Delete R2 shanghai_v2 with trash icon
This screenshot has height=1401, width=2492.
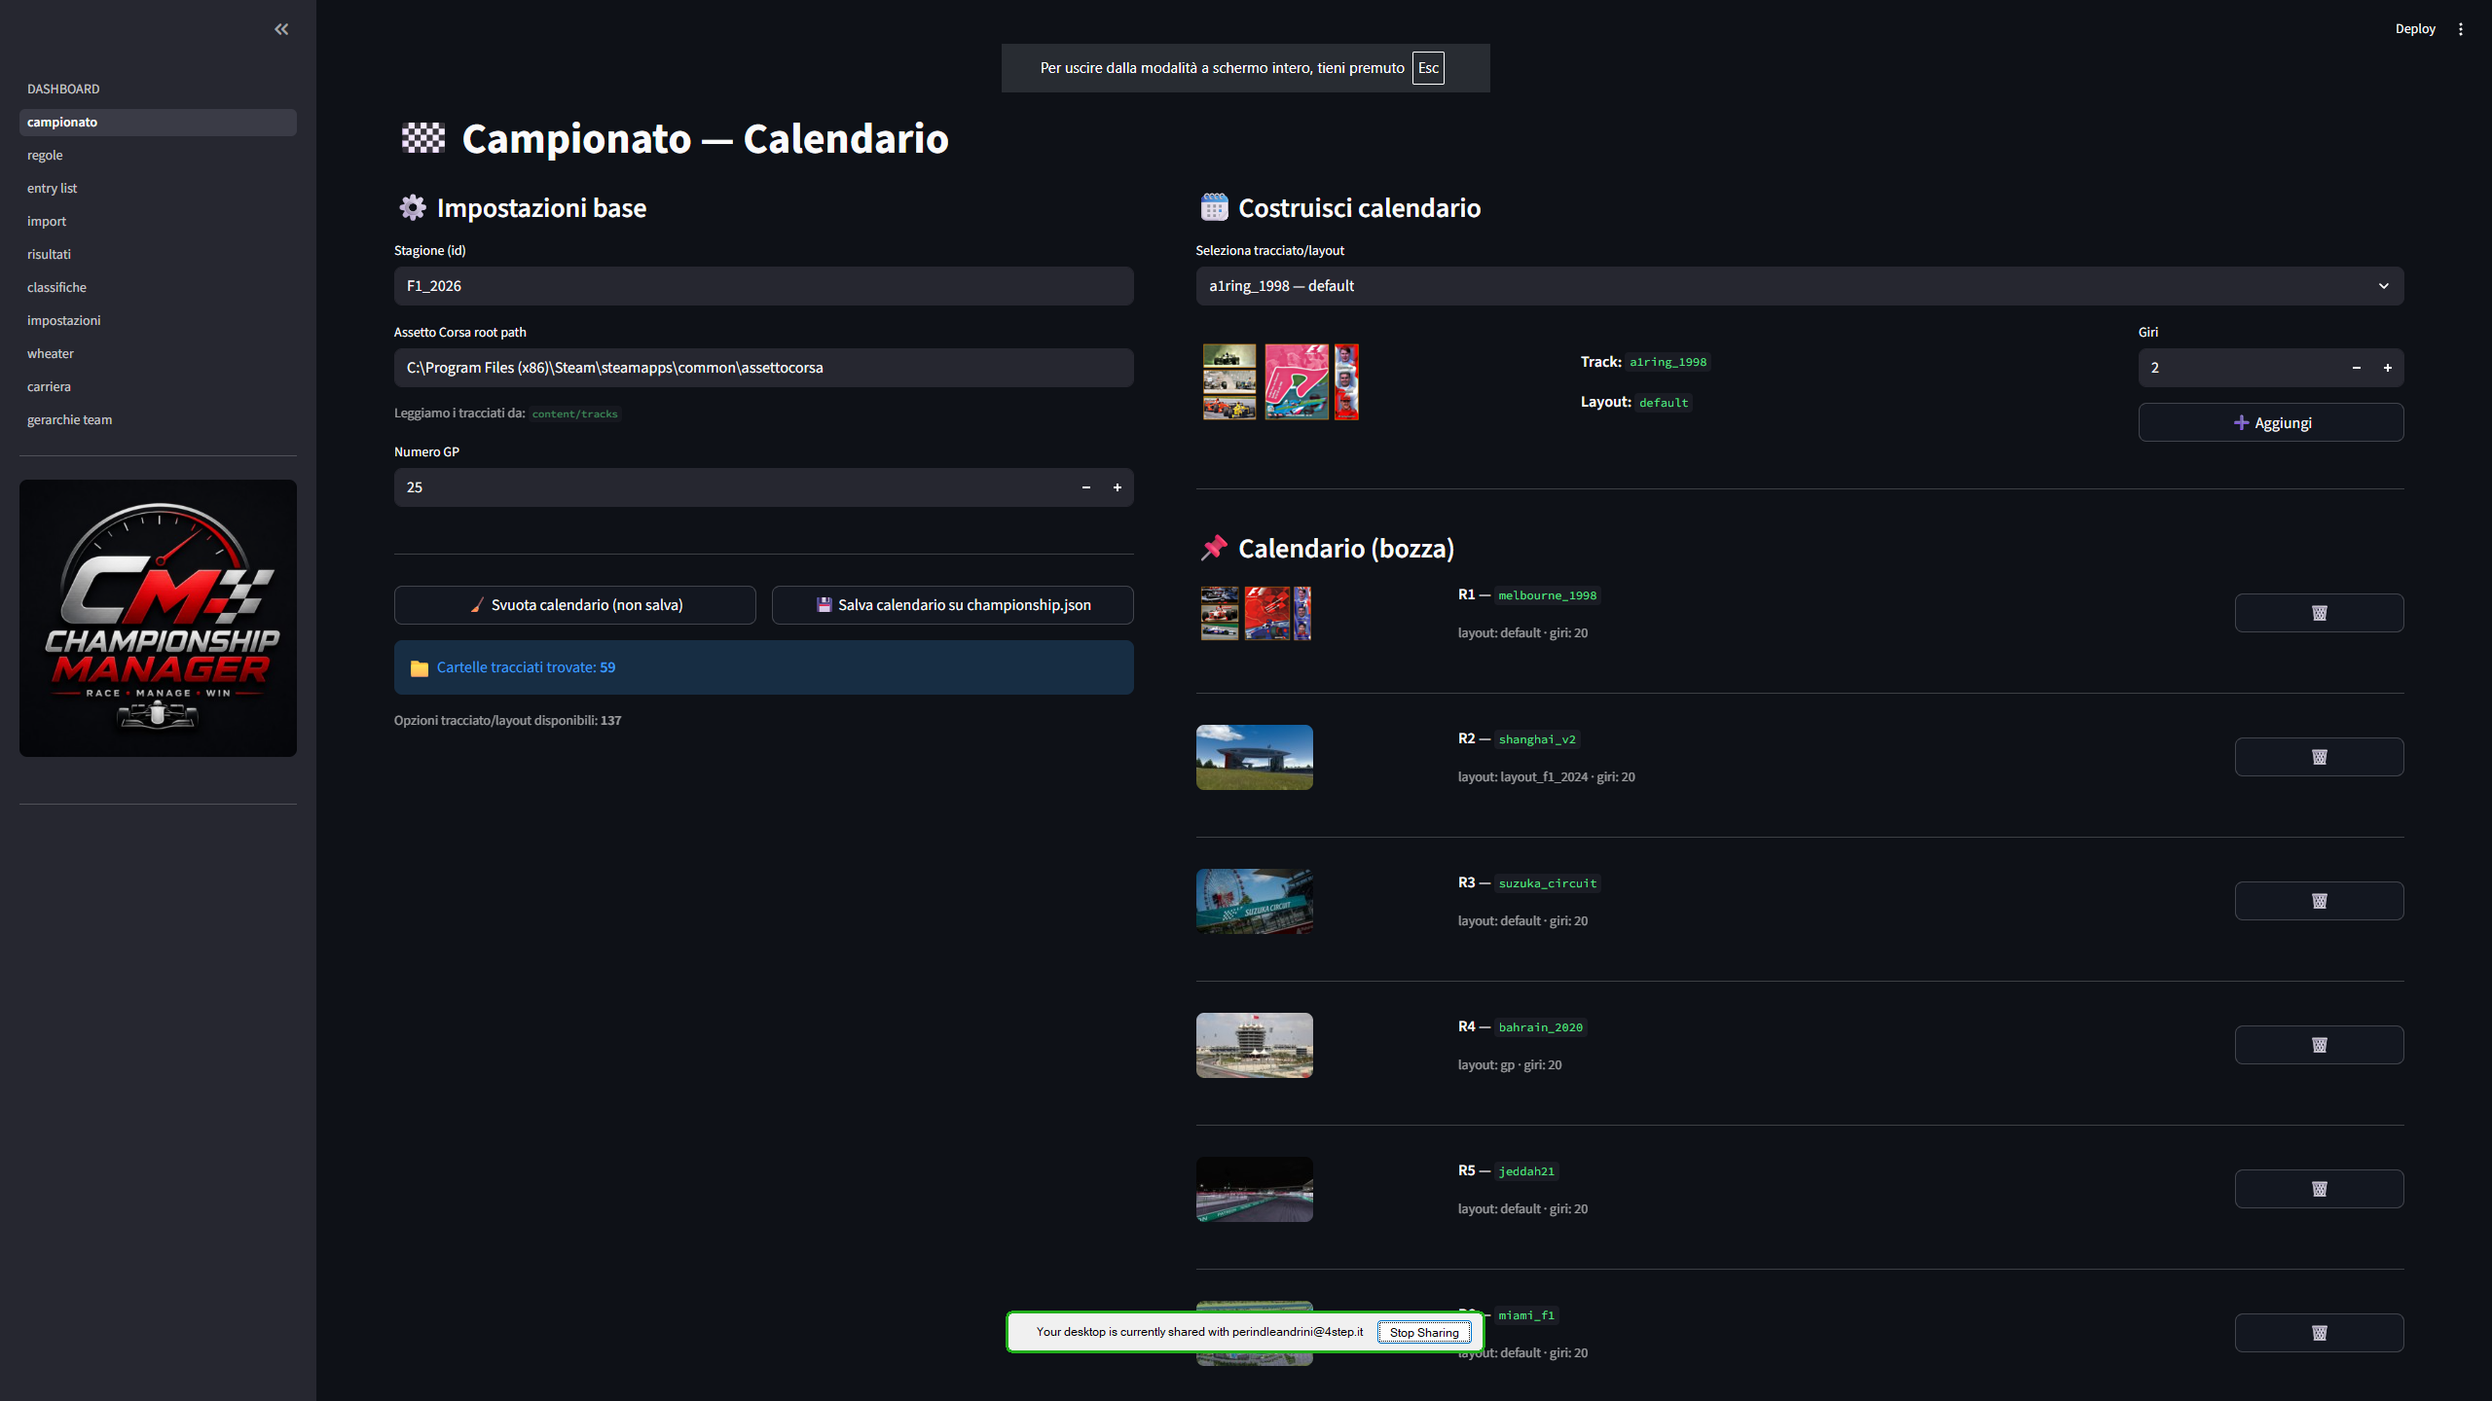pos(2319,757)
